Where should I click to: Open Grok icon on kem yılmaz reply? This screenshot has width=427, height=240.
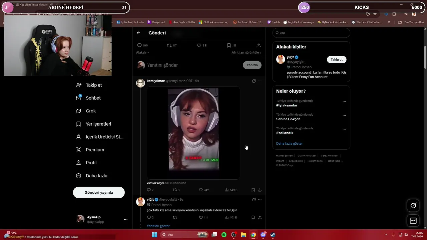click(254, 81)
